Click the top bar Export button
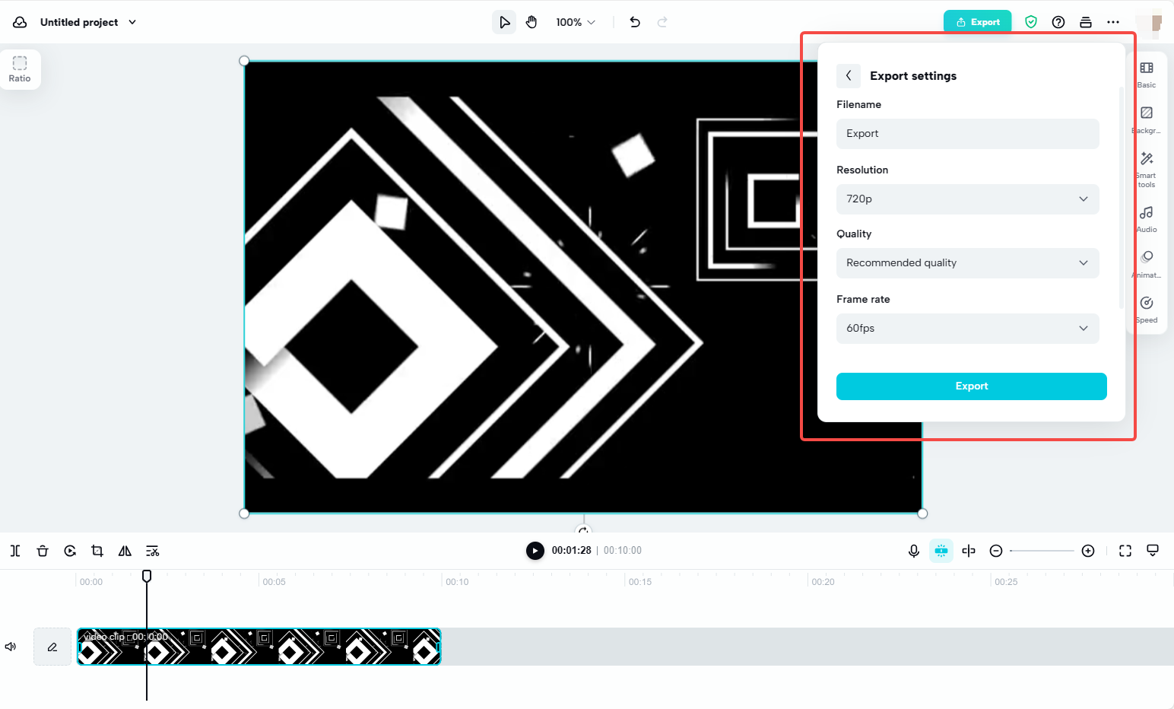Image resolution: width=1174 pixels, height=709 pixels. pos(978,22)
